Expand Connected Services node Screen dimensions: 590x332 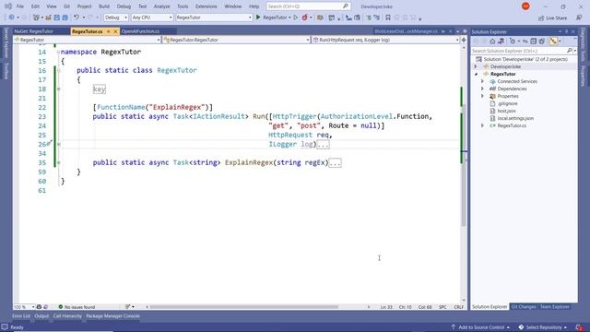[x=483, y=81]
